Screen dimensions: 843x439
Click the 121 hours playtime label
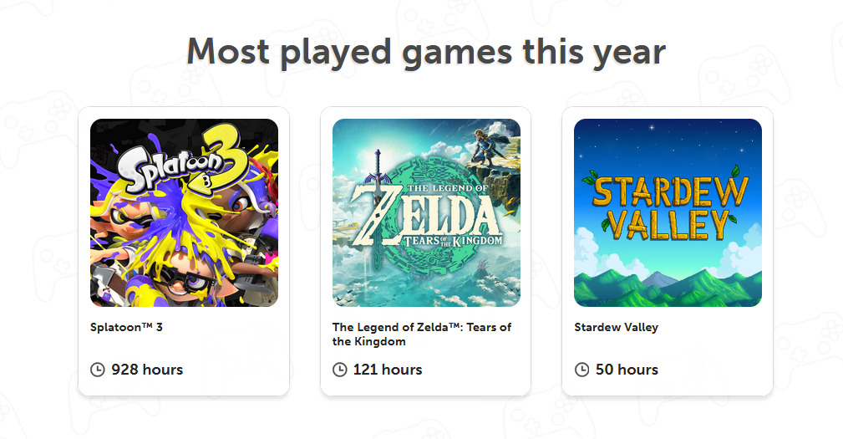click(x=388, y=370)
